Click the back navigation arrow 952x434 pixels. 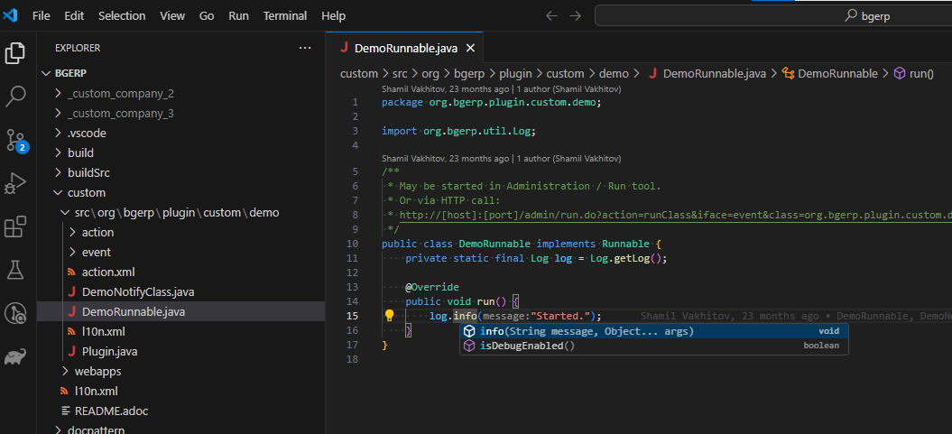pyautogui.click(x=551, y=16)
